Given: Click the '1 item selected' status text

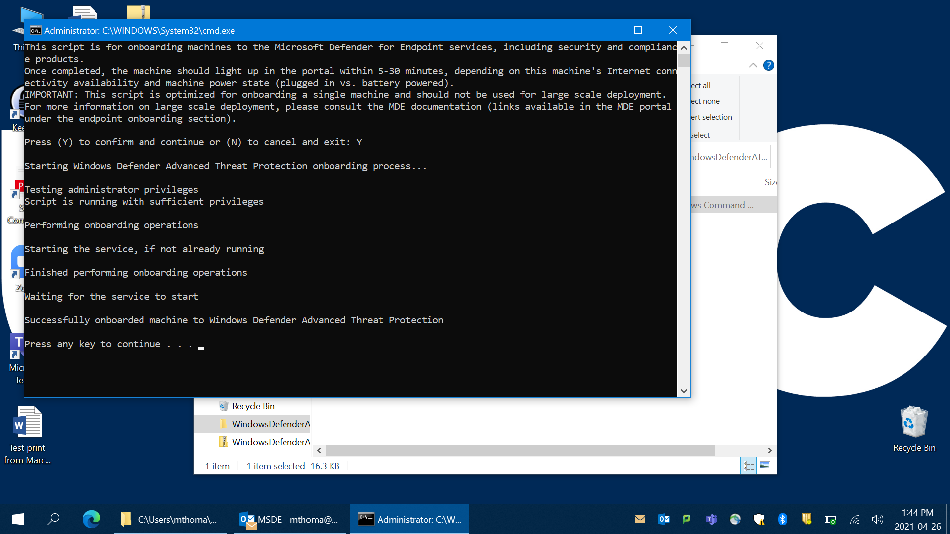Looking at the screenshot, I should tap(276, 466).
